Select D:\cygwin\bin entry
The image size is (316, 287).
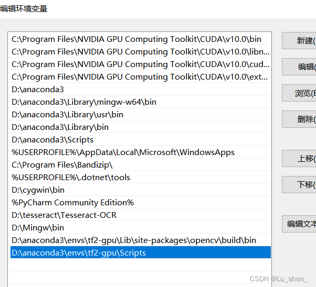click(140, 190)
